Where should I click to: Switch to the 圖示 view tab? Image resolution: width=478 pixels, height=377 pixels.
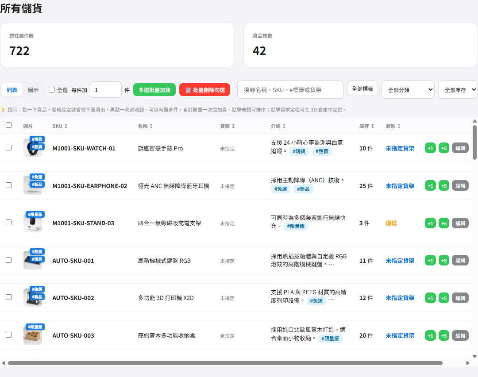pos(33,90)
